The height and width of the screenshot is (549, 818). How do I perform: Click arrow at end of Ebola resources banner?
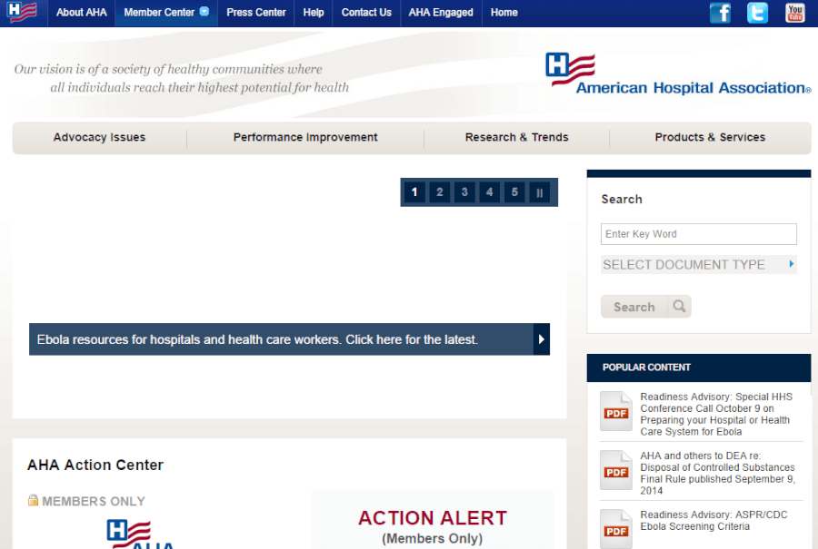coord(542,339)
